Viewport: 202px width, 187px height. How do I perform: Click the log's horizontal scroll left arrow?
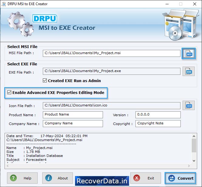point(8,166)
